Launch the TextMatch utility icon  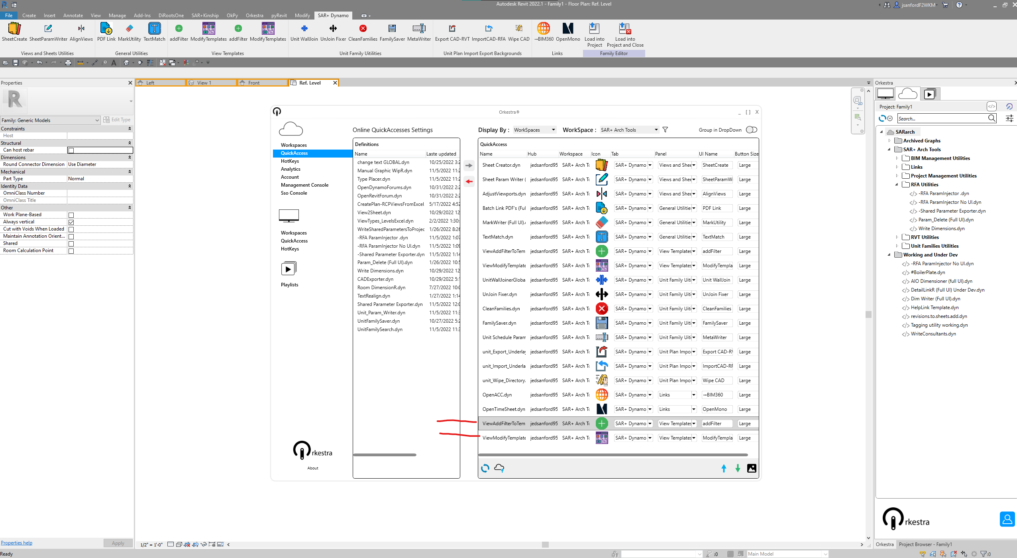[154, 29]
